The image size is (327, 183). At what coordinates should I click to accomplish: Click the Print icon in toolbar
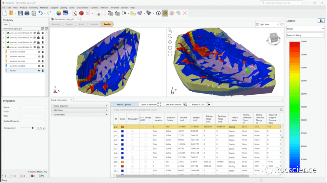(27, 13)
